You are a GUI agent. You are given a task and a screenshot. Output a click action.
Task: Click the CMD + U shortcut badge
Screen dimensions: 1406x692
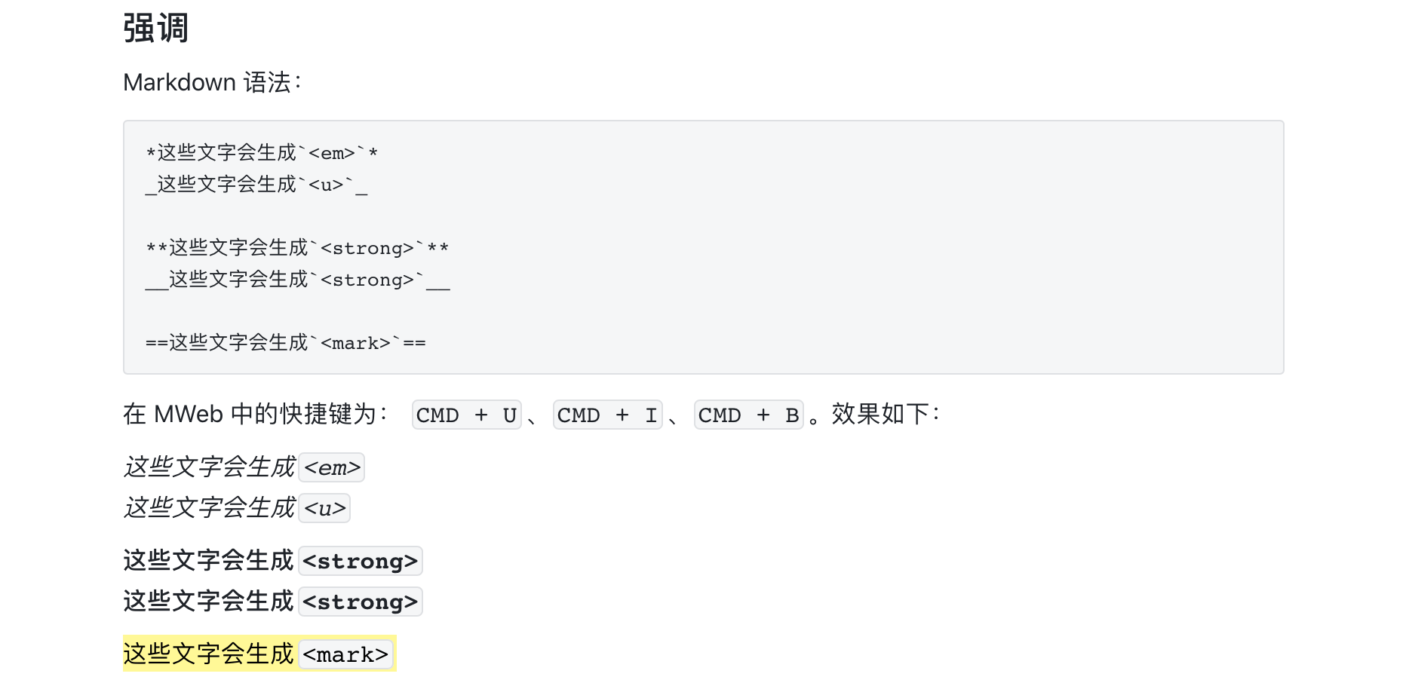(x=467, y=415)
